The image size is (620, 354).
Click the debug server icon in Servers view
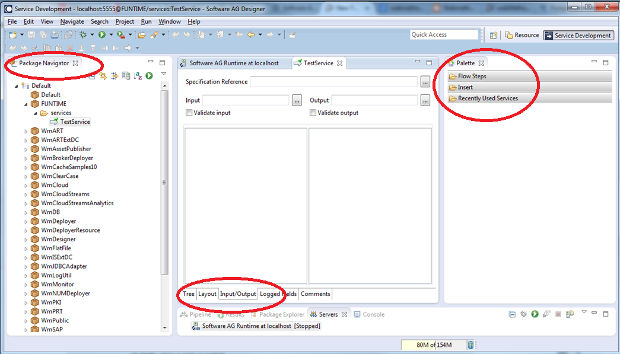(x=523, y=314)
